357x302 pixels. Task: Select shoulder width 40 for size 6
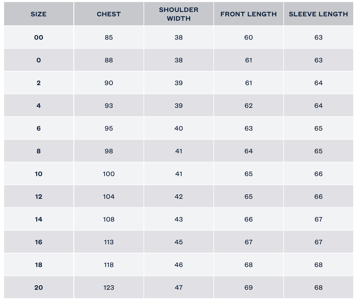coord(178,128)
